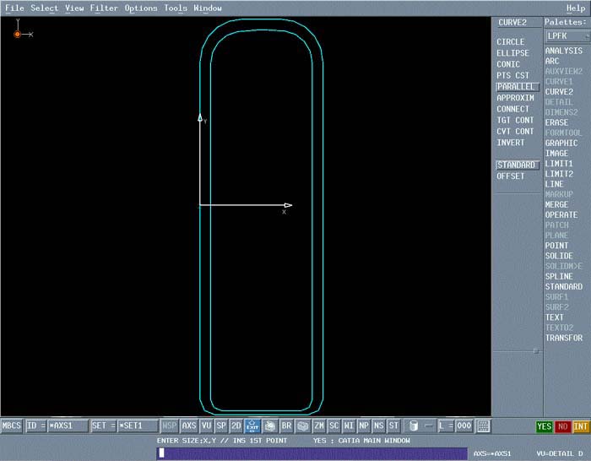Screen dimensions: 591x461
Task: Select the STANDARD option in CURVE2 panel
Action: [516, 165]
